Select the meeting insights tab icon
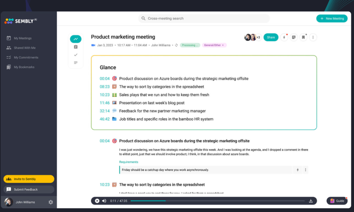The height and width of the screenshot is (212, 354). coord(76,39)
